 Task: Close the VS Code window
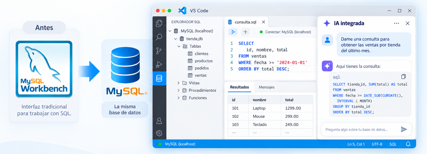[410, 11]
